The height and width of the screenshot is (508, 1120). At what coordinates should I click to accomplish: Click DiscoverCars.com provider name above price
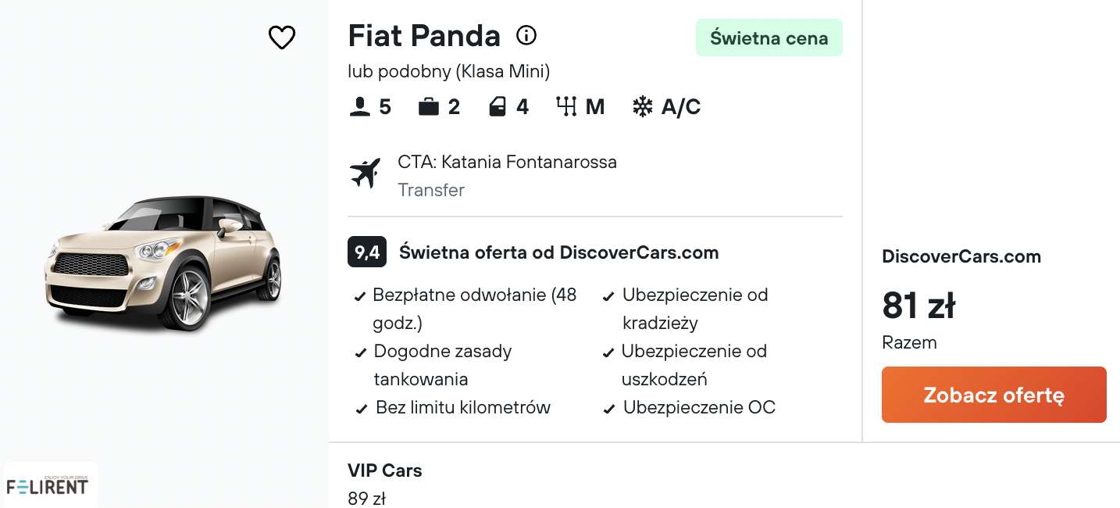pos(961,256)
